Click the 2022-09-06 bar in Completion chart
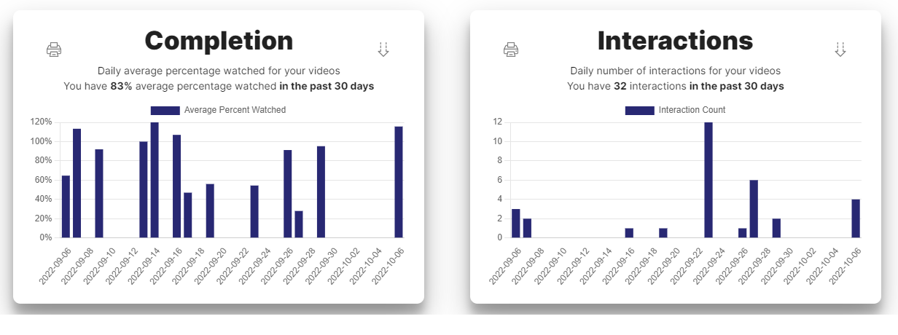The height and width of the screenshot is (335, 898). point(66,207)
